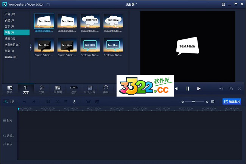
Task: Toggle fullscreen preview mode
Action: click(x=240, y=89)
